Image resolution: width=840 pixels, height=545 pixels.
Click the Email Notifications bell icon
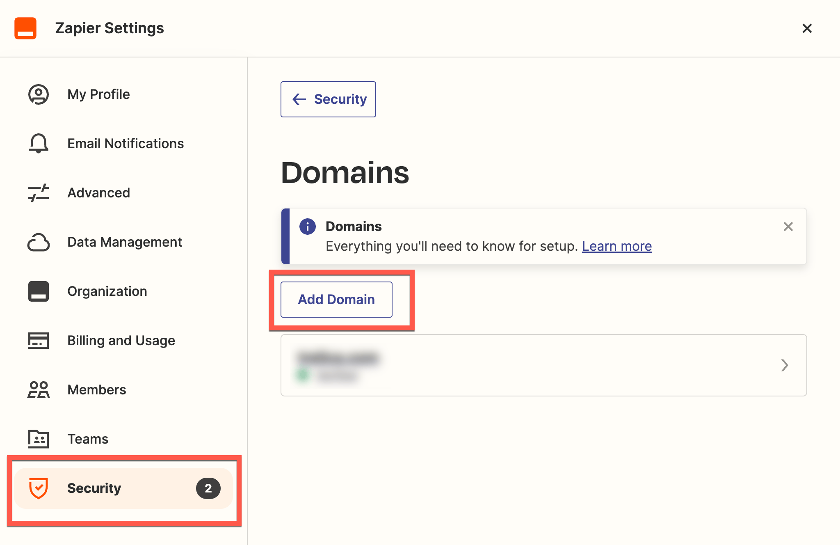[x=39, y=144]
